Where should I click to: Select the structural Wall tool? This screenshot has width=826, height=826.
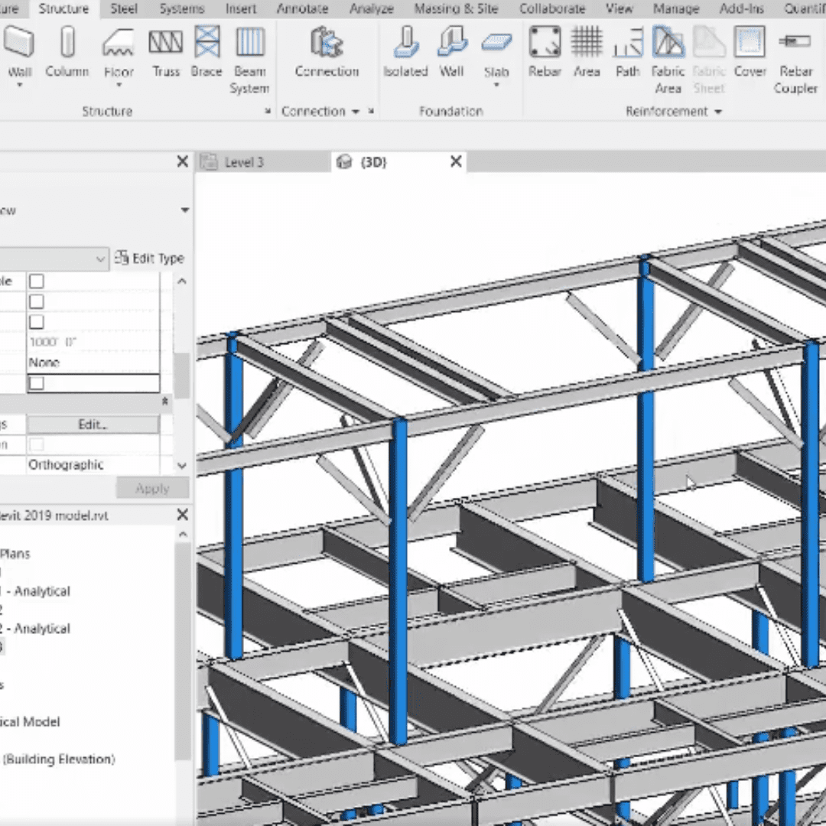tap(19, 54)
